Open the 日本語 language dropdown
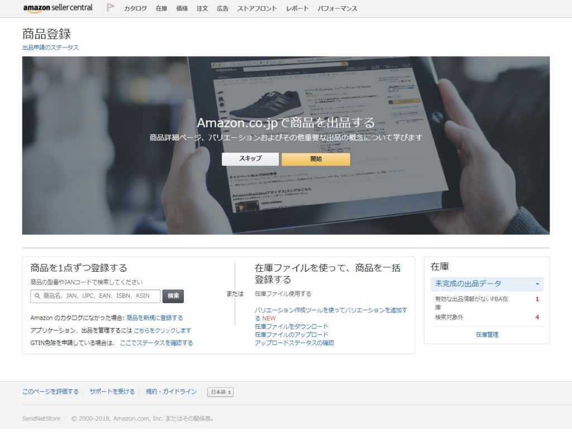 pos(220,392)
